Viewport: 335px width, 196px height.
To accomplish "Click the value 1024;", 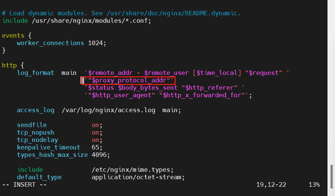I will (x=97, y=43).
